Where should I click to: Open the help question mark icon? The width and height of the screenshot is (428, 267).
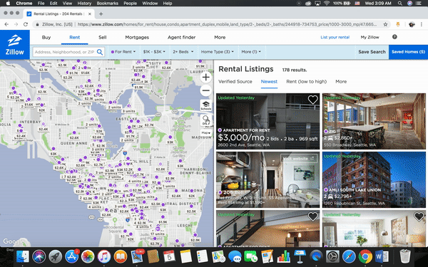(x=394, y=37)
